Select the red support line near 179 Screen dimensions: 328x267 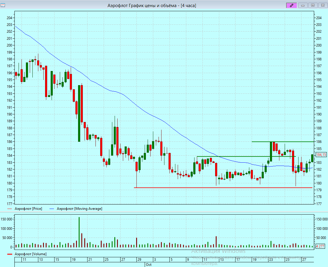(223, 188)
